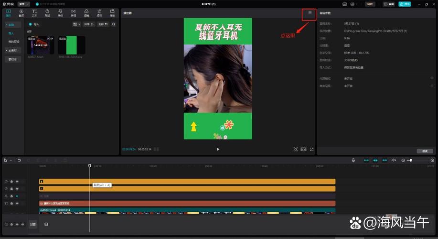This screenshot has width=438, height=239.
Task: Click the undo arrow
Action: click(19, 160)
